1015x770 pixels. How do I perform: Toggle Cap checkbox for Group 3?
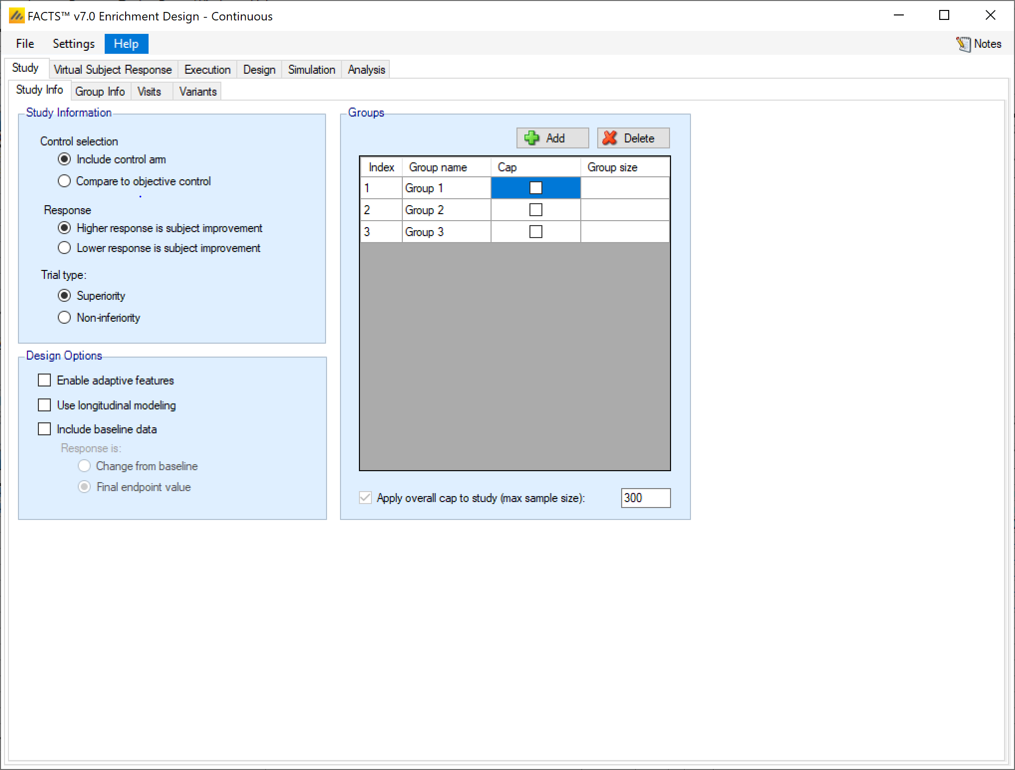pyautogui.click(x=535, y=232)
